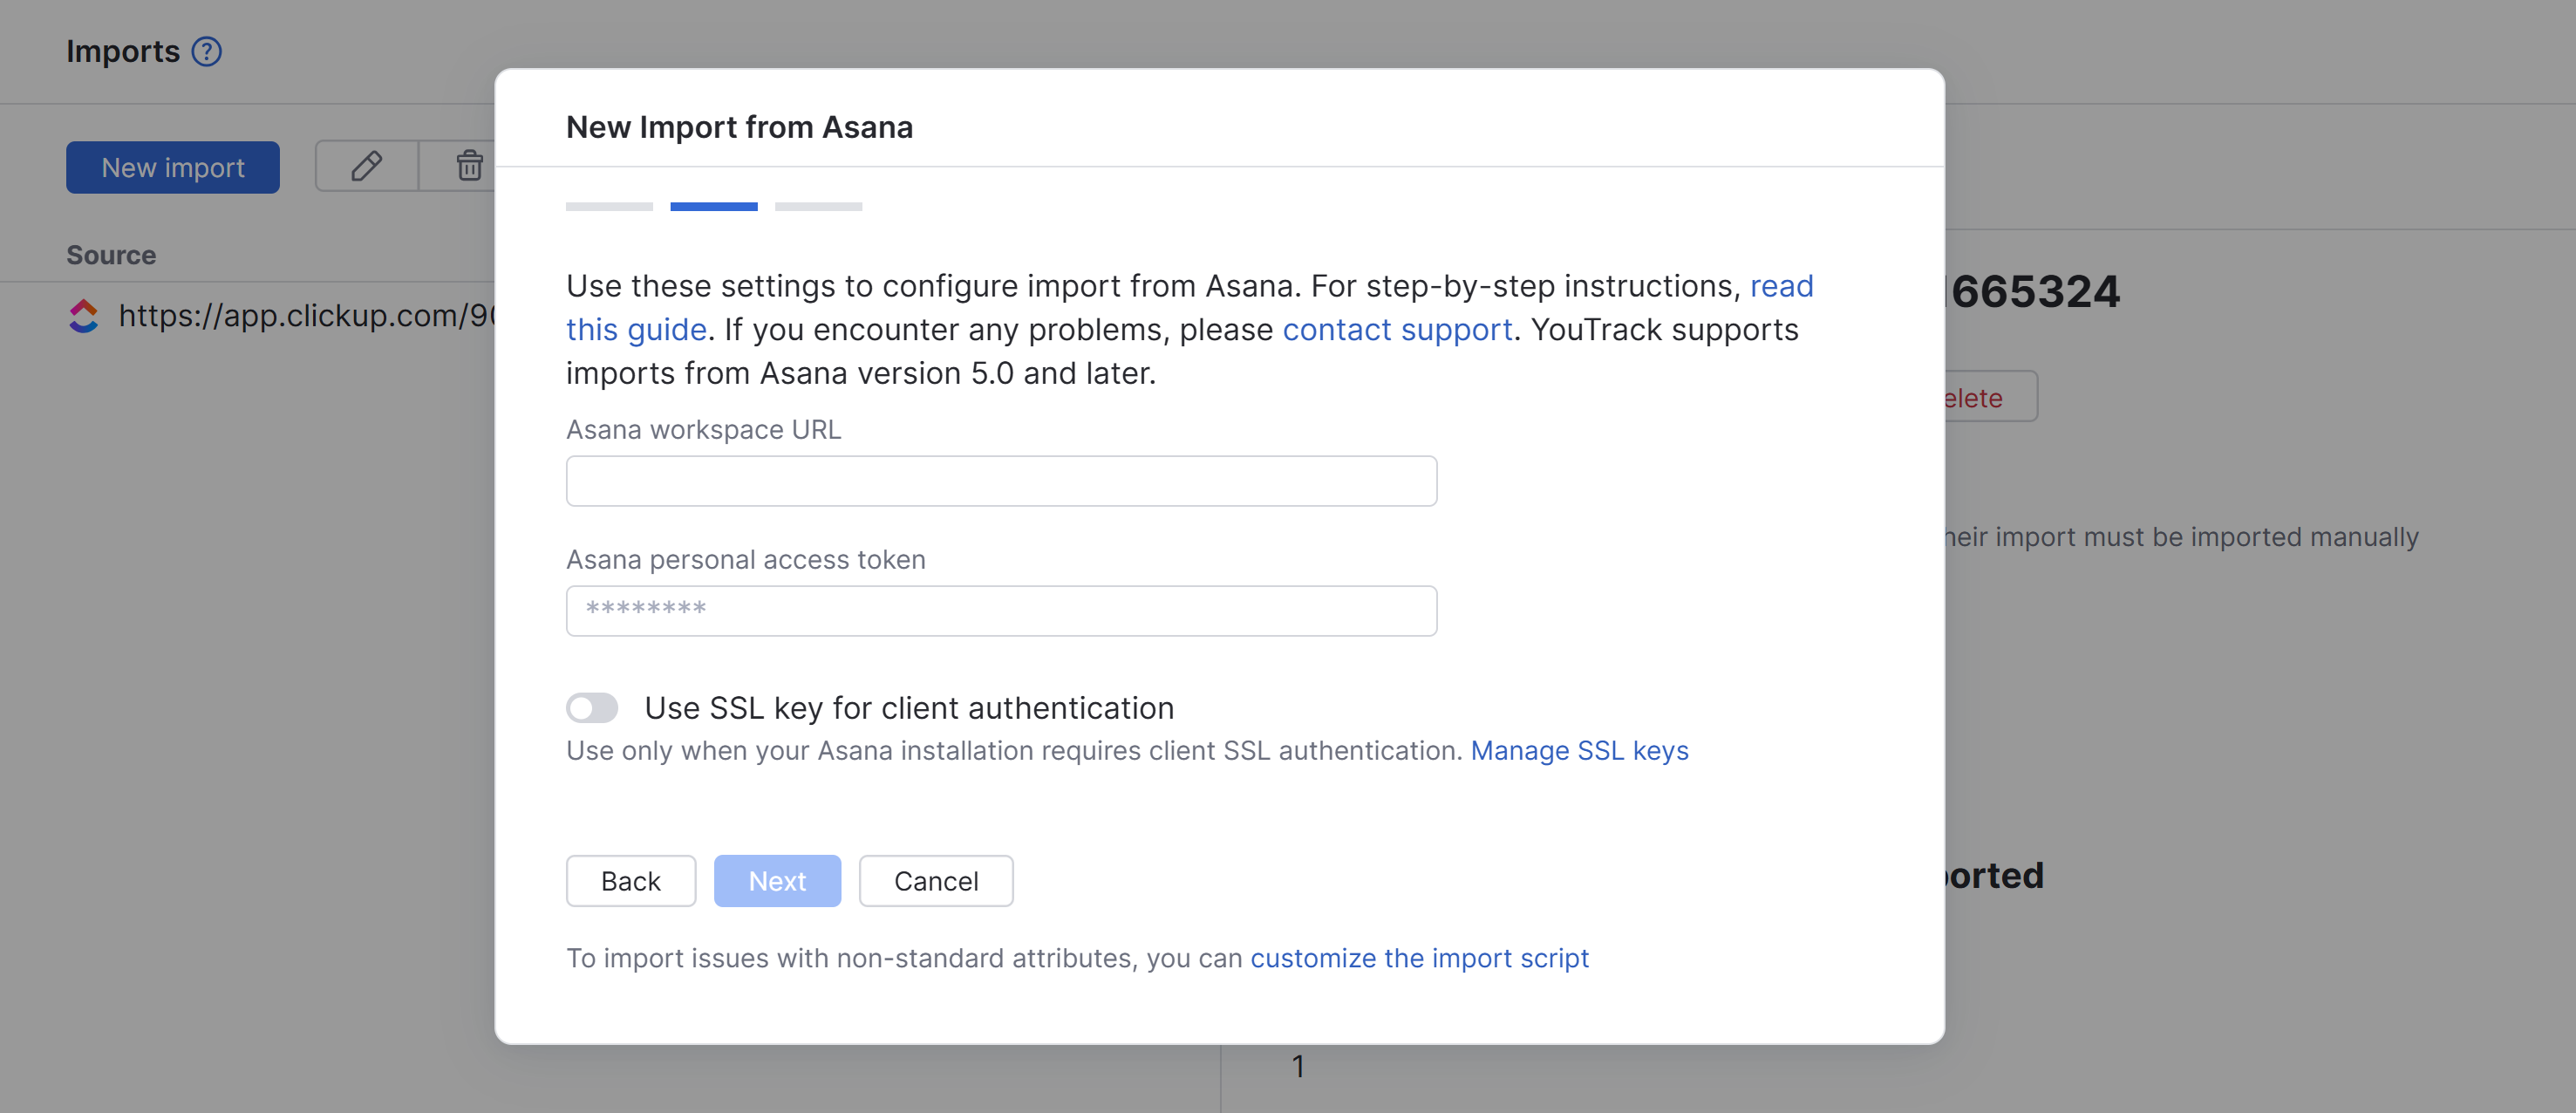Open customize the import script link
This screenshot has height=1113, width=2576.
click(x=1419, y=958)
